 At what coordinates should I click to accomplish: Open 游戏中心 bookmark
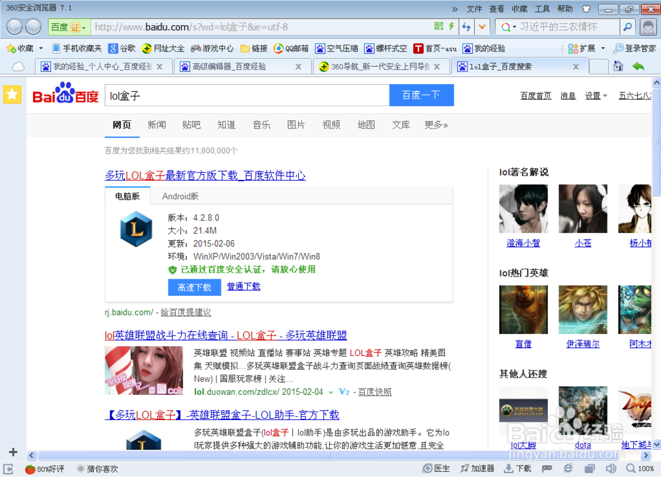(212, 48)
